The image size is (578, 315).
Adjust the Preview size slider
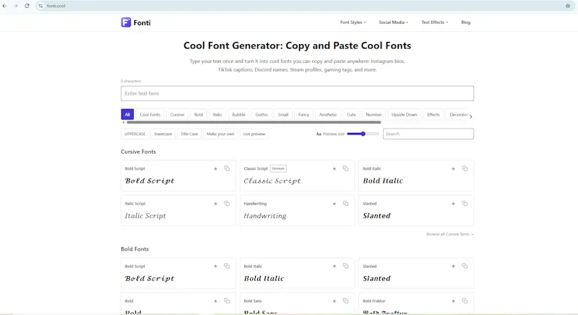click(x=363, y=134)
